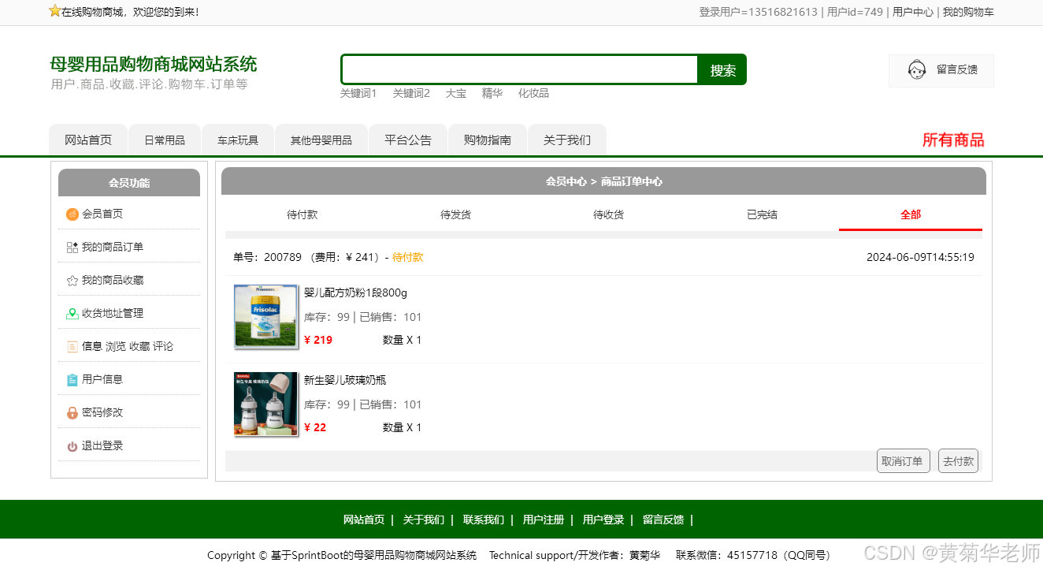This screenshot has width=1043, height=570.
Task: Click the glass baby bottle thumbnail
Action: (x=265, y=404)
